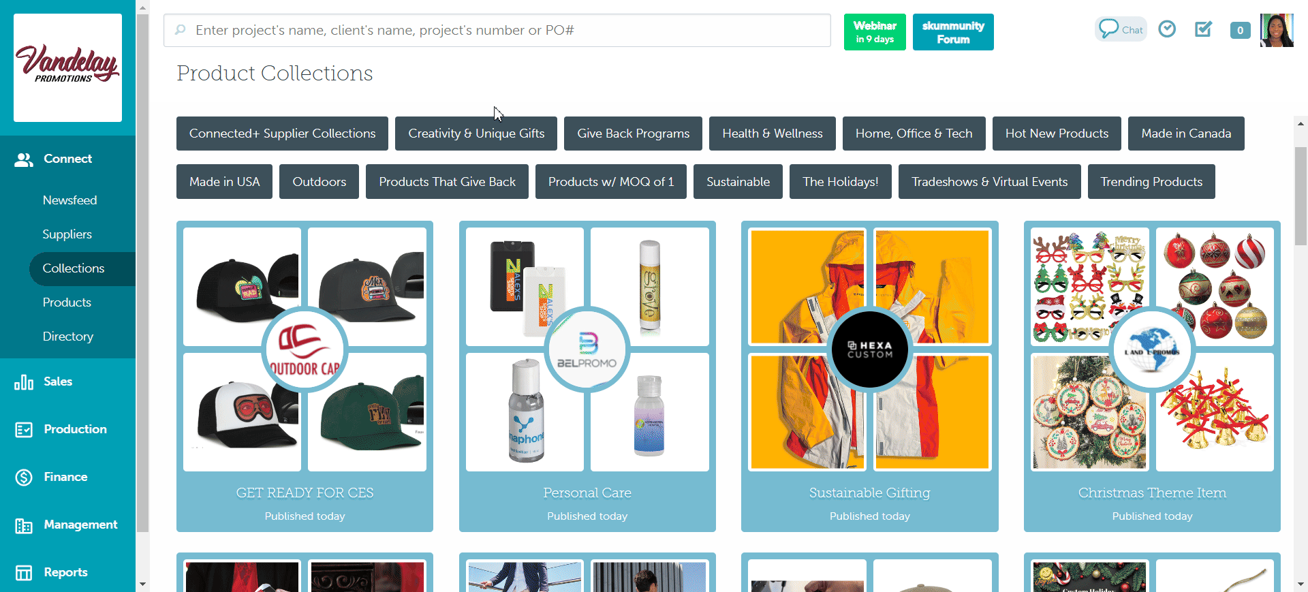Click the Sales bar chart icon
The width and height of the screenshot is (1308, 592).
24,382
